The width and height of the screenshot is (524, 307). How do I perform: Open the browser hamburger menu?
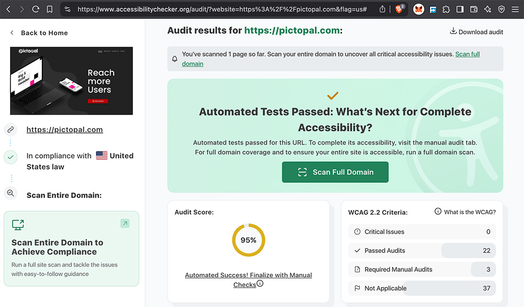(515, 9)
